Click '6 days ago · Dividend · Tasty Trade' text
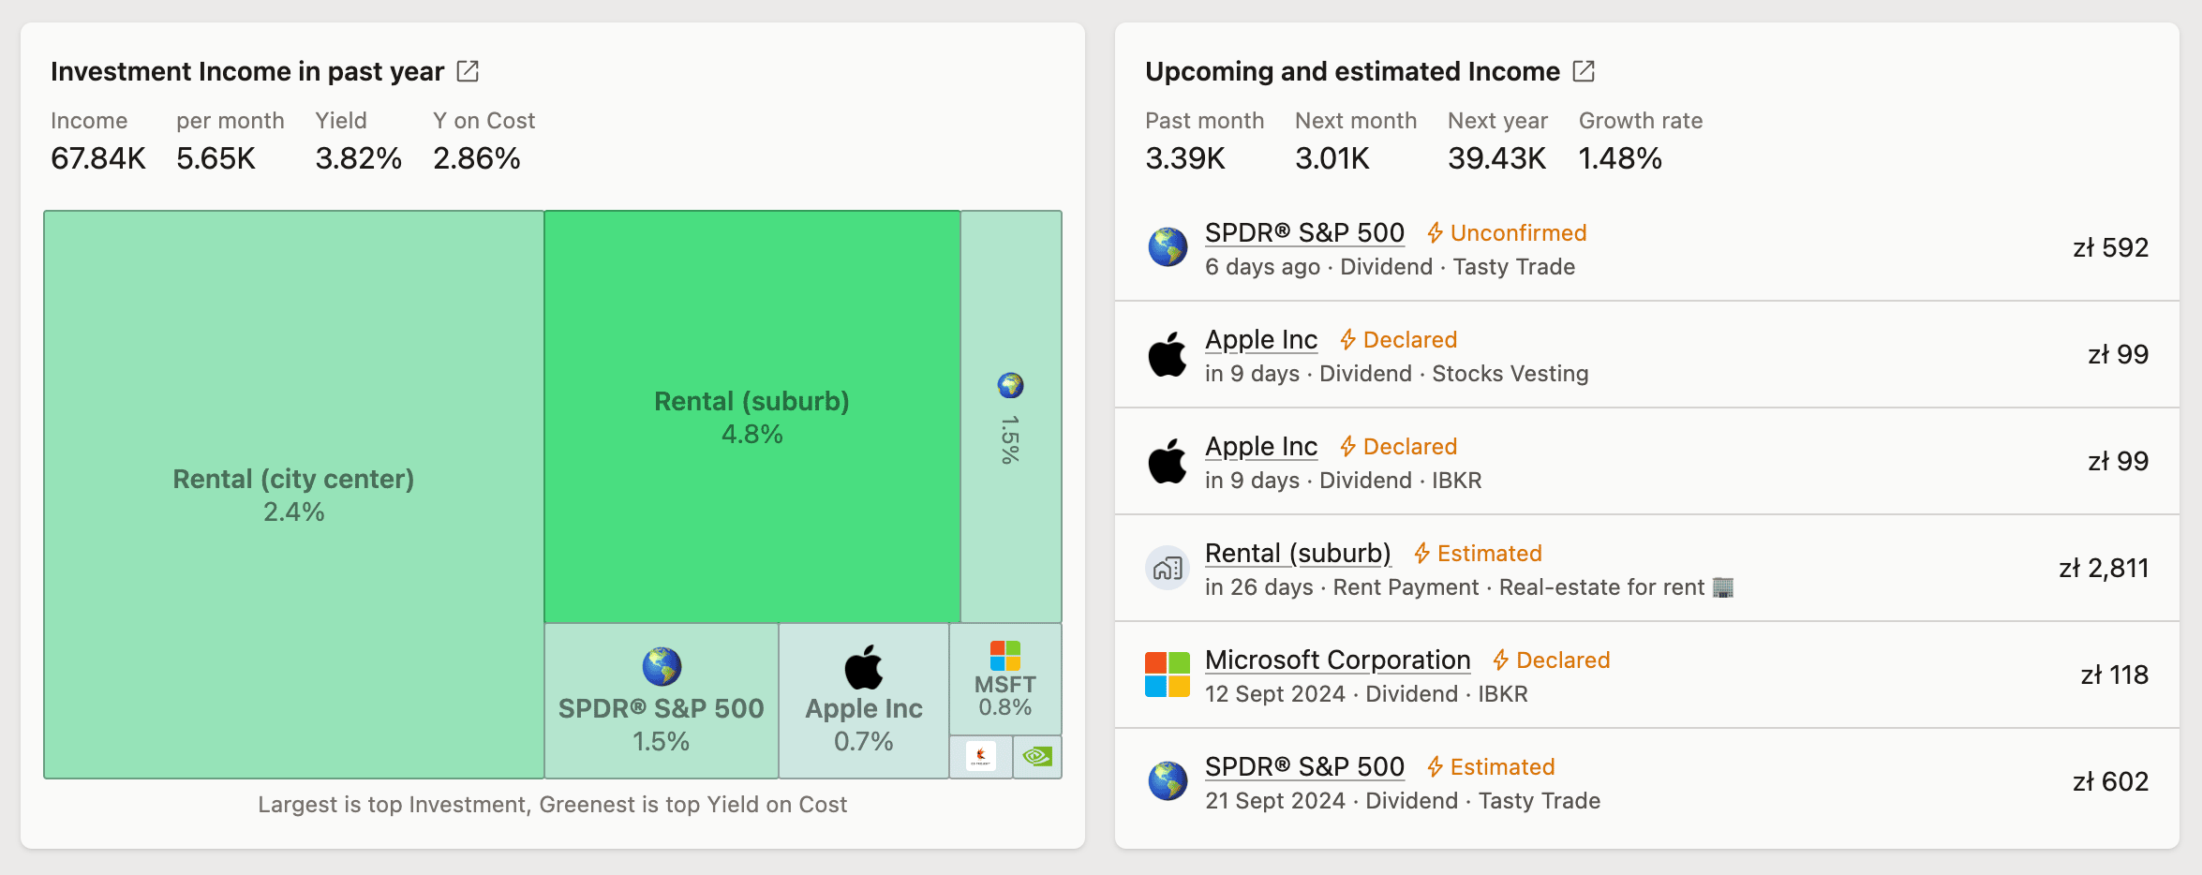Image resolution: width=2202 pixels, height=875 pixels. pyautogui.click(x=1390, y=267)
